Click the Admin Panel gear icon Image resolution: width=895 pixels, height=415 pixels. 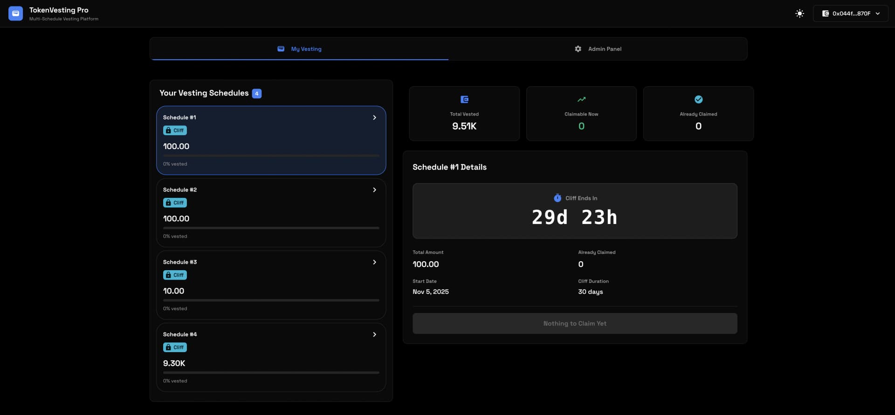click(x=578, y=49)
